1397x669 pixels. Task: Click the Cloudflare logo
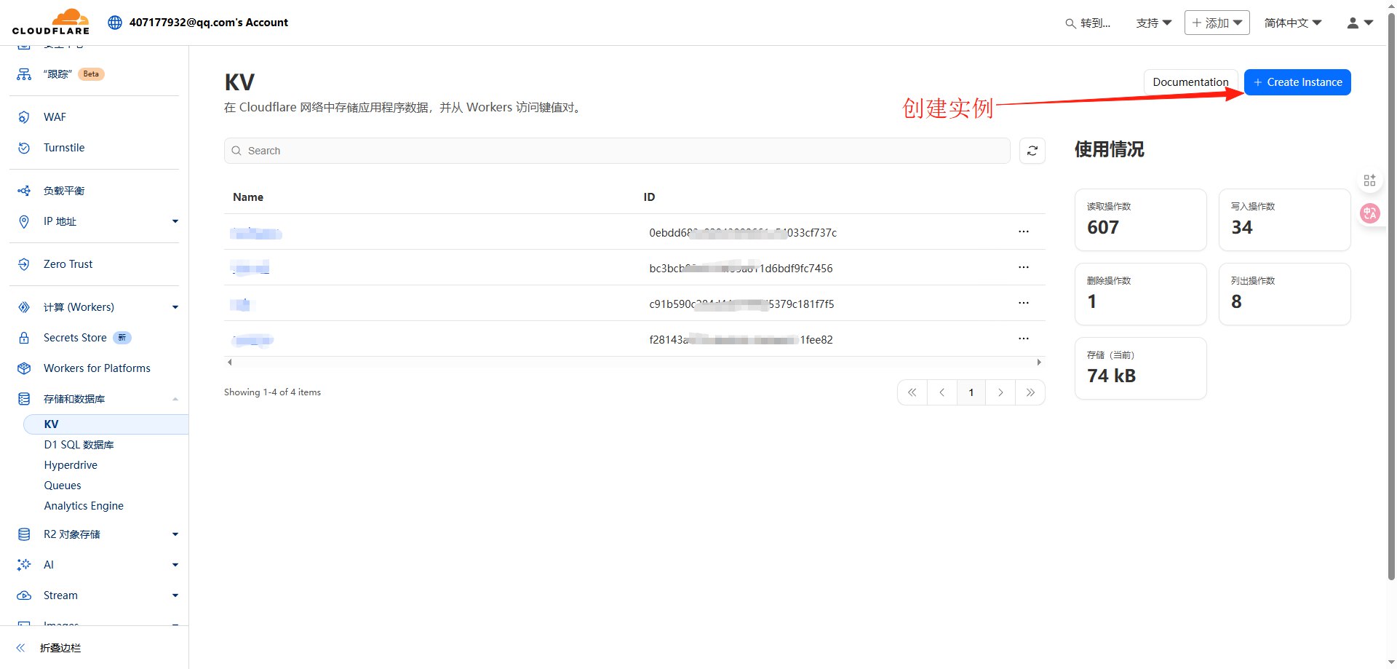(x=51, y=22)
